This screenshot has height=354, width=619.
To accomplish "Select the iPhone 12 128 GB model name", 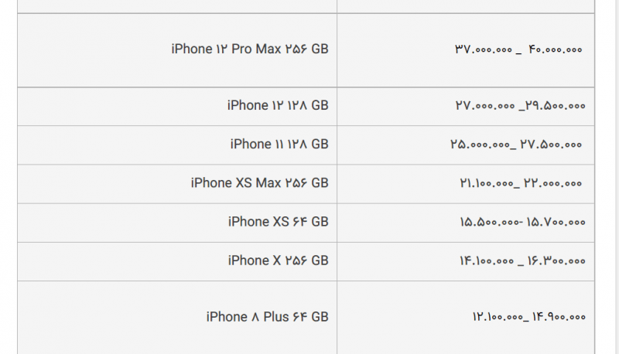I will tap(278, 106).
